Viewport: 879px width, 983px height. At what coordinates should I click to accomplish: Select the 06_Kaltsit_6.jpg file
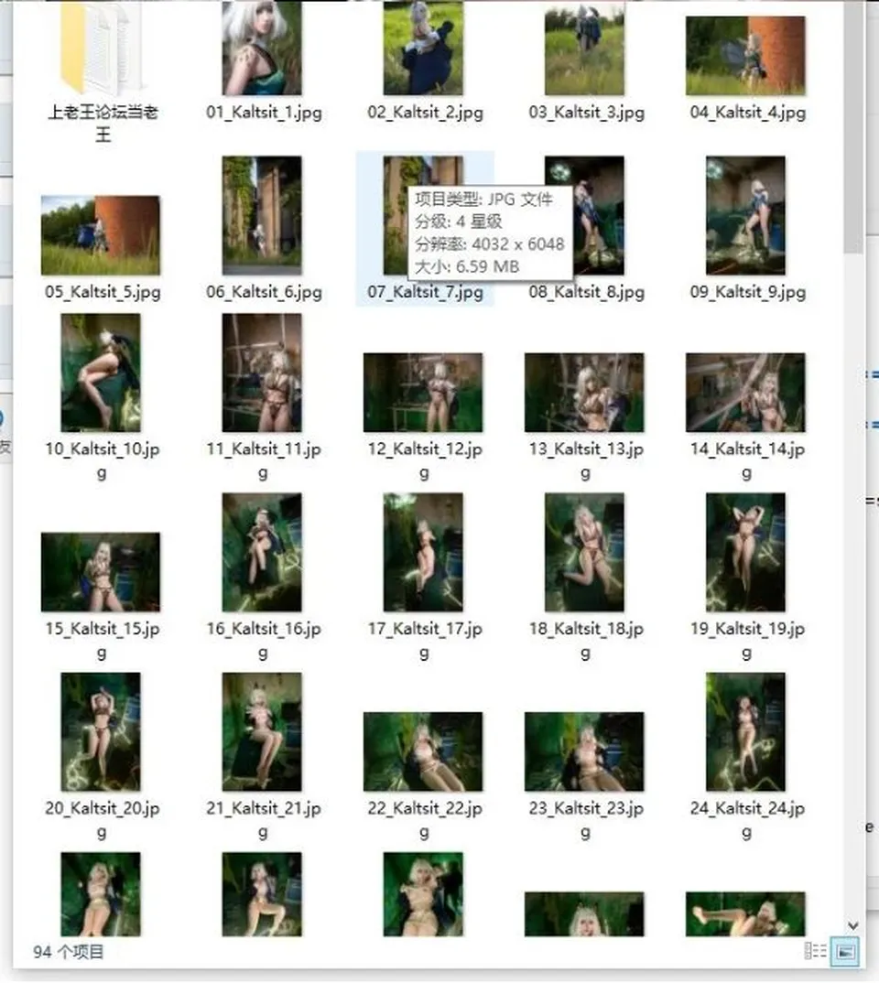(262, 216)
